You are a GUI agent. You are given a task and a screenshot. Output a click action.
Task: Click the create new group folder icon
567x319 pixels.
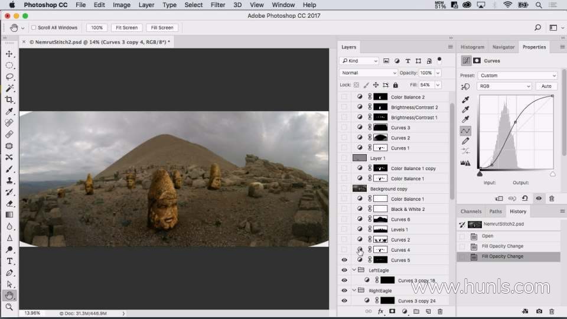coord(416,311)
